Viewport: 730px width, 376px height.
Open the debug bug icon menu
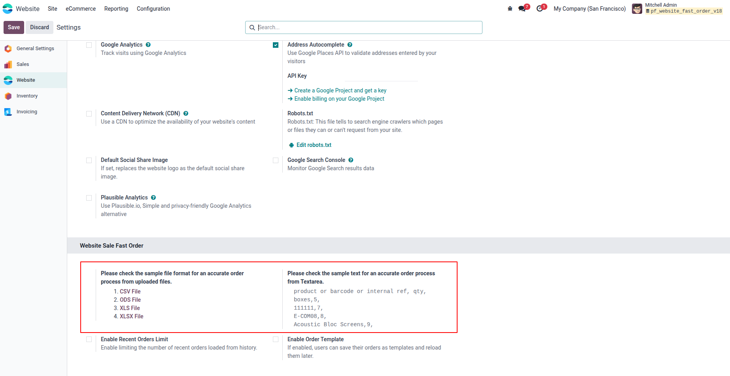tap(510, 9)
